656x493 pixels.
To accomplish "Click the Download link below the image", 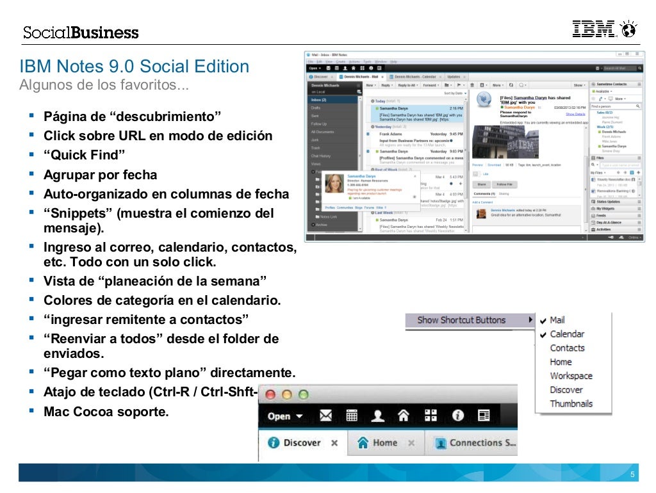I will [x=494, y=165].
